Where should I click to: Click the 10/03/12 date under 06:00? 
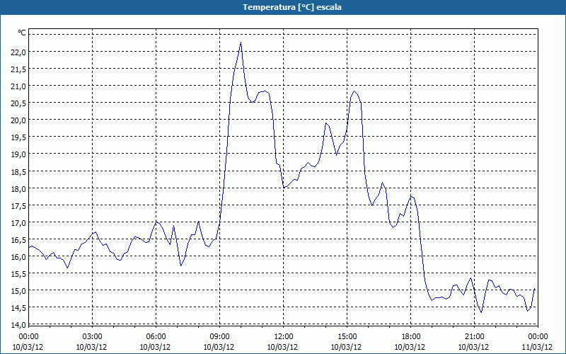pos(156,347)
